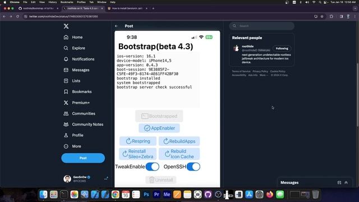
Task: Open Messages in the left sidebar
Action: tap(76, 70)
